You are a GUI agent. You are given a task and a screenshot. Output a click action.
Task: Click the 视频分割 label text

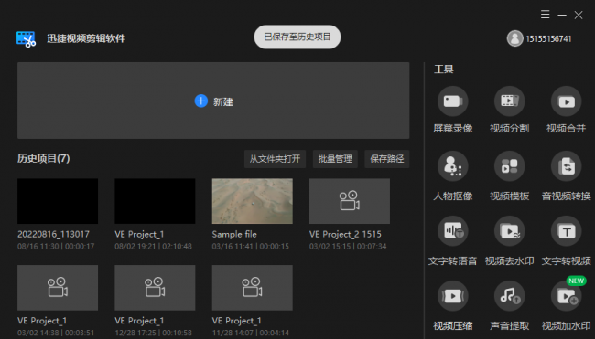509,129
